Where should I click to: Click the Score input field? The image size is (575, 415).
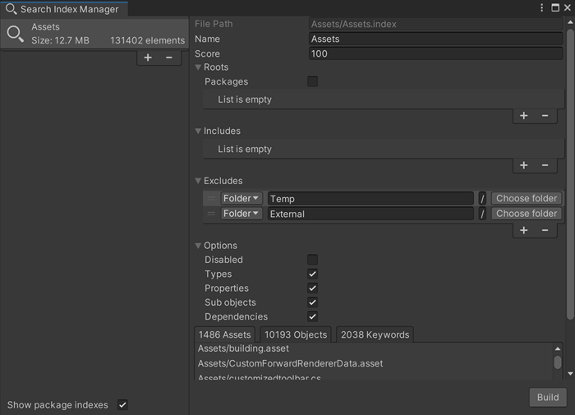click(x=435, y=53)
